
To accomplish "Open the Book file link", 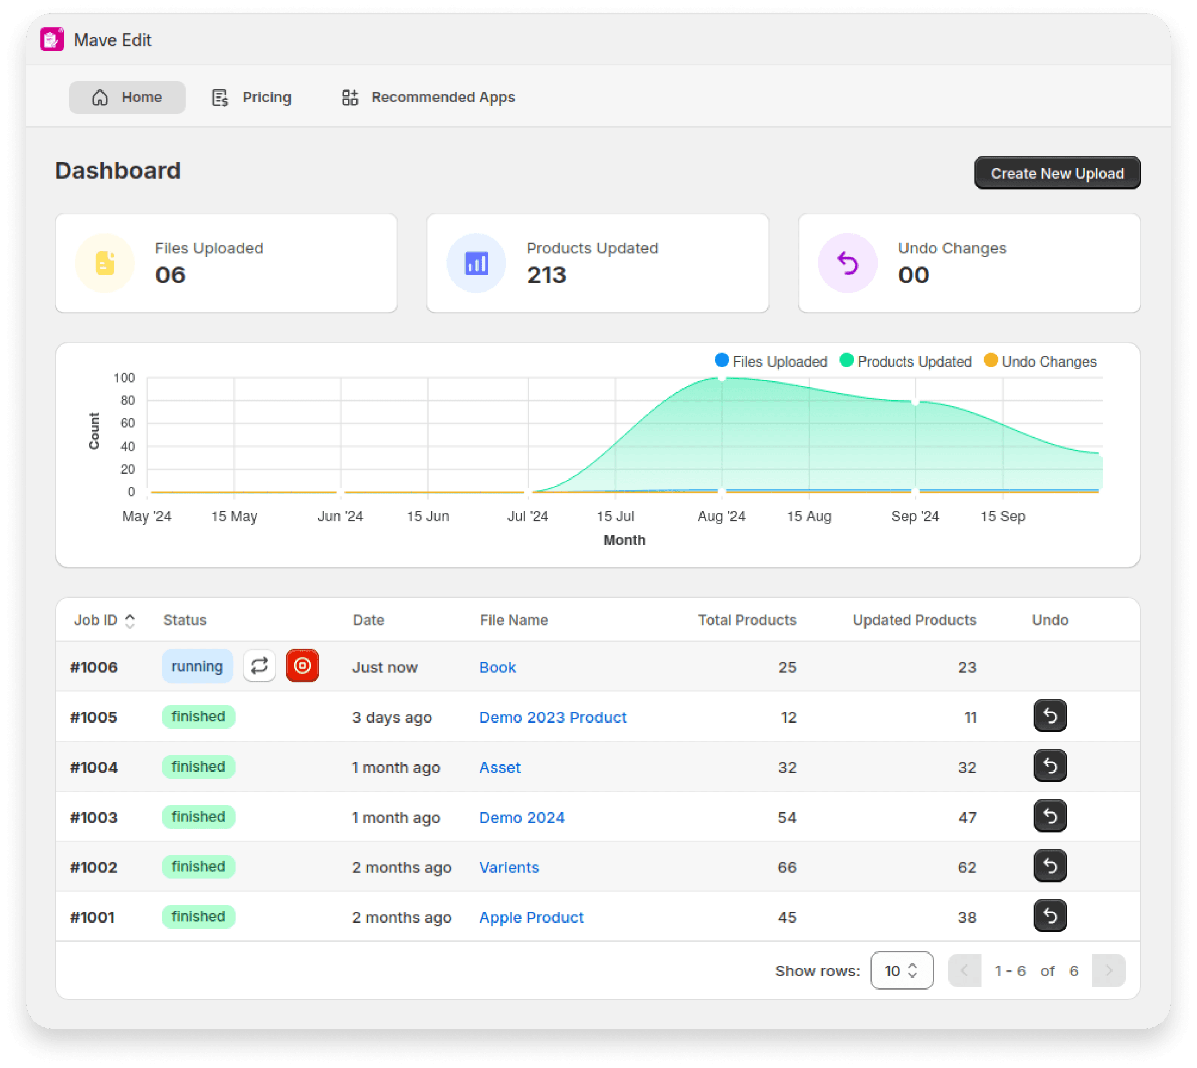I will point(497,667).
